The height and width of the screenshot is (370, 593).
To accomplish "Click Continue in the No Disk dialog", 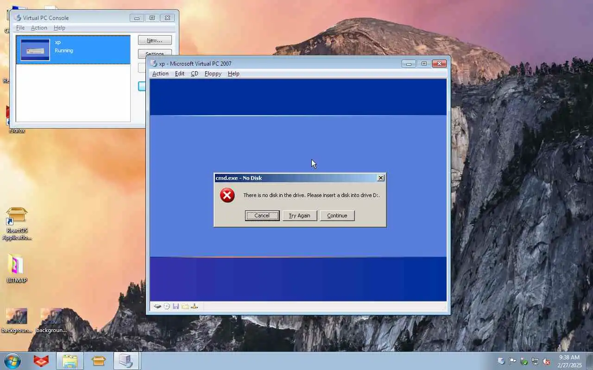I will (x=337, y=216).
